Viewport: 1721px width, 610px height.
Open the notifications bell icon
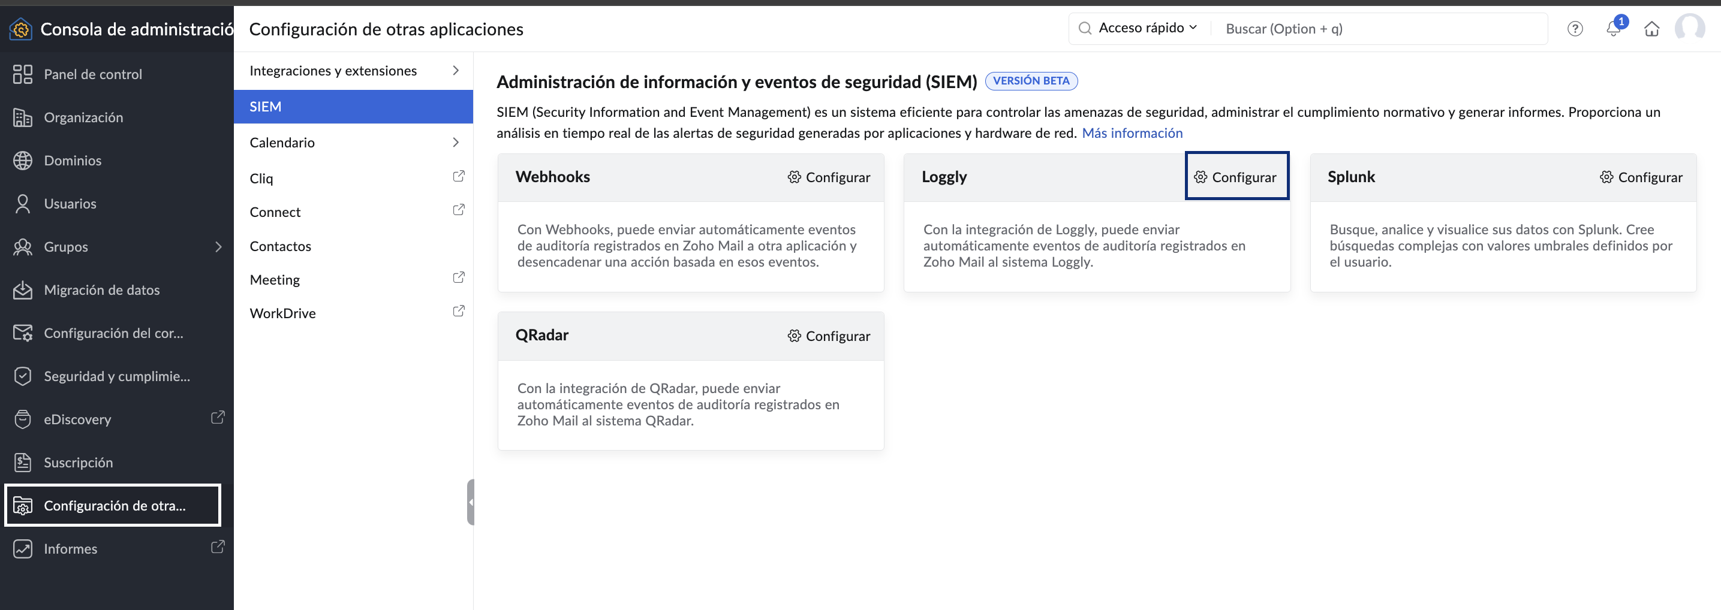1614,29
